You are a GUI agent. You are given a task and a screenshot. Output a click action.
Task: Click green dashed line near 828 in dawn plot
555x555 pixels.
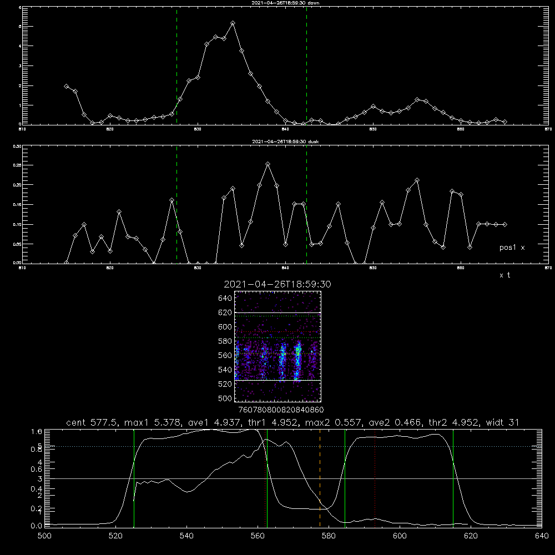(x=176, y=65)
